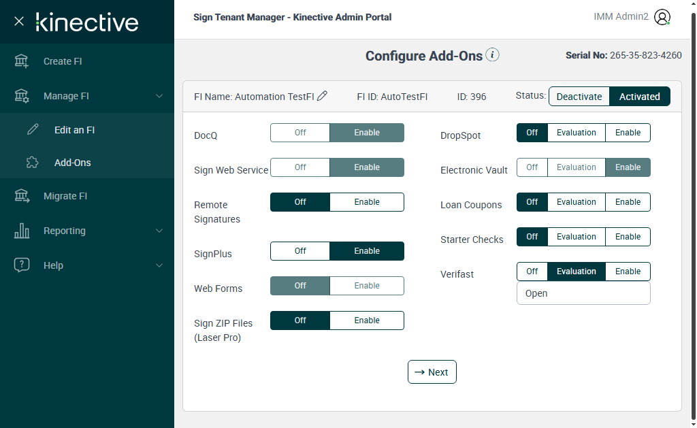
Task: Set Starter Checks to Off
Action: (x=532, y=236)
